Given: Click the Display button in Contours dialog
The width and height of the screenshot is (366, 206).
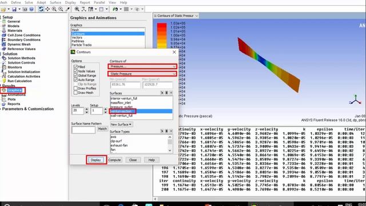Looking at the screenshot, I should [96, 160].
